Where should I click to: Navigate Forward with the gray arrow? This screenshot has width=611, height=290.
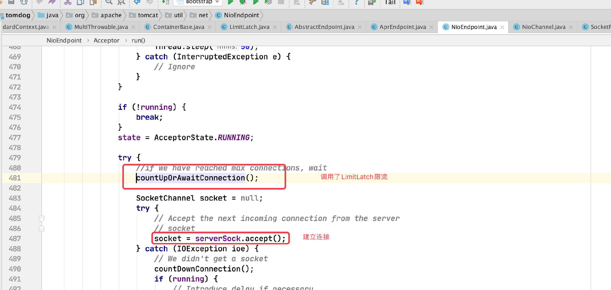150,2
